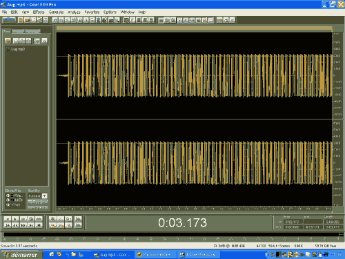Click the Stop button in transport controls
Viewport: 345px width, 259px height.
pyautogui.click(x=8, y=219)
